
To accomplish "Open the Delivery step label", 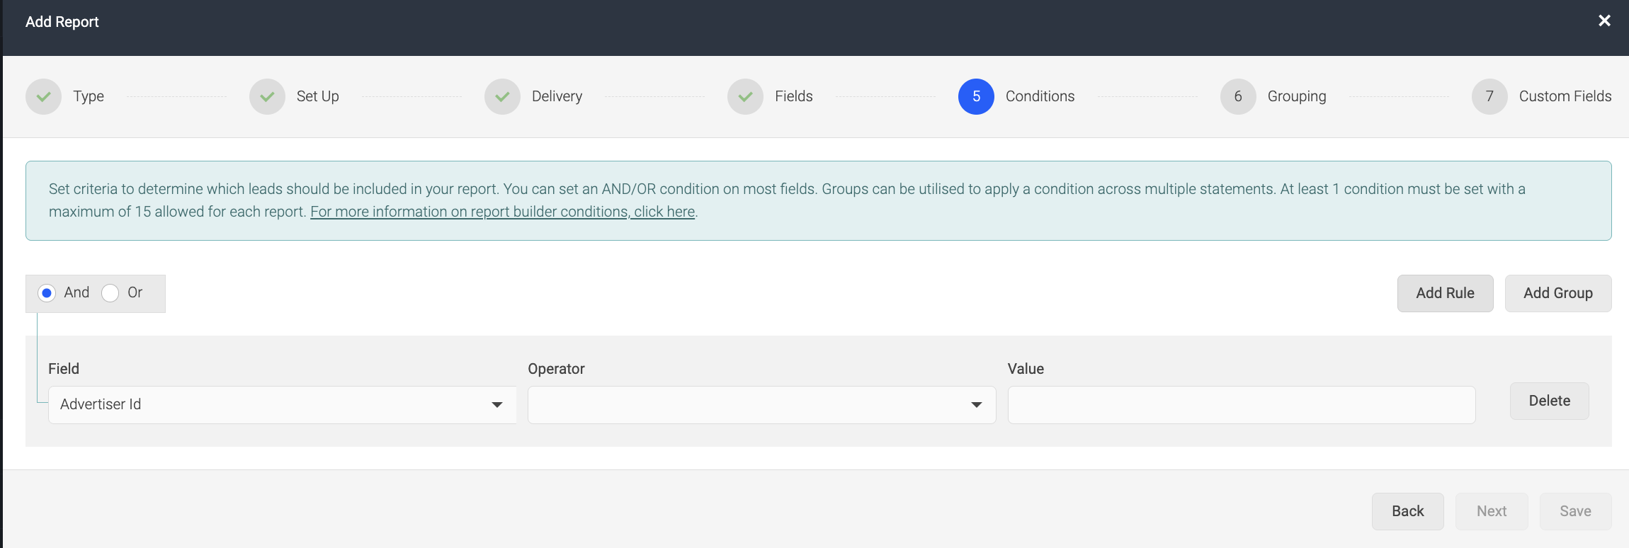I will pos(557,96).
